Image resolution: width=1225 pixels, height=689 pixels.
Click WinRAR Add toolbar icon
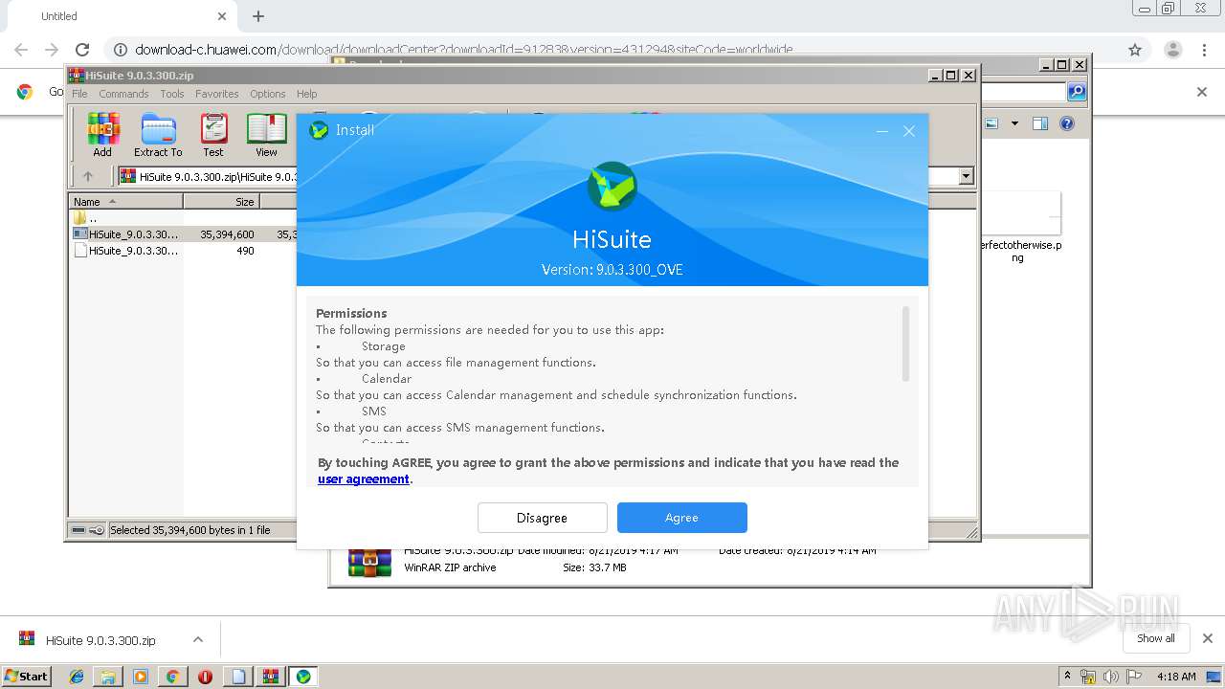pos(102,135)
